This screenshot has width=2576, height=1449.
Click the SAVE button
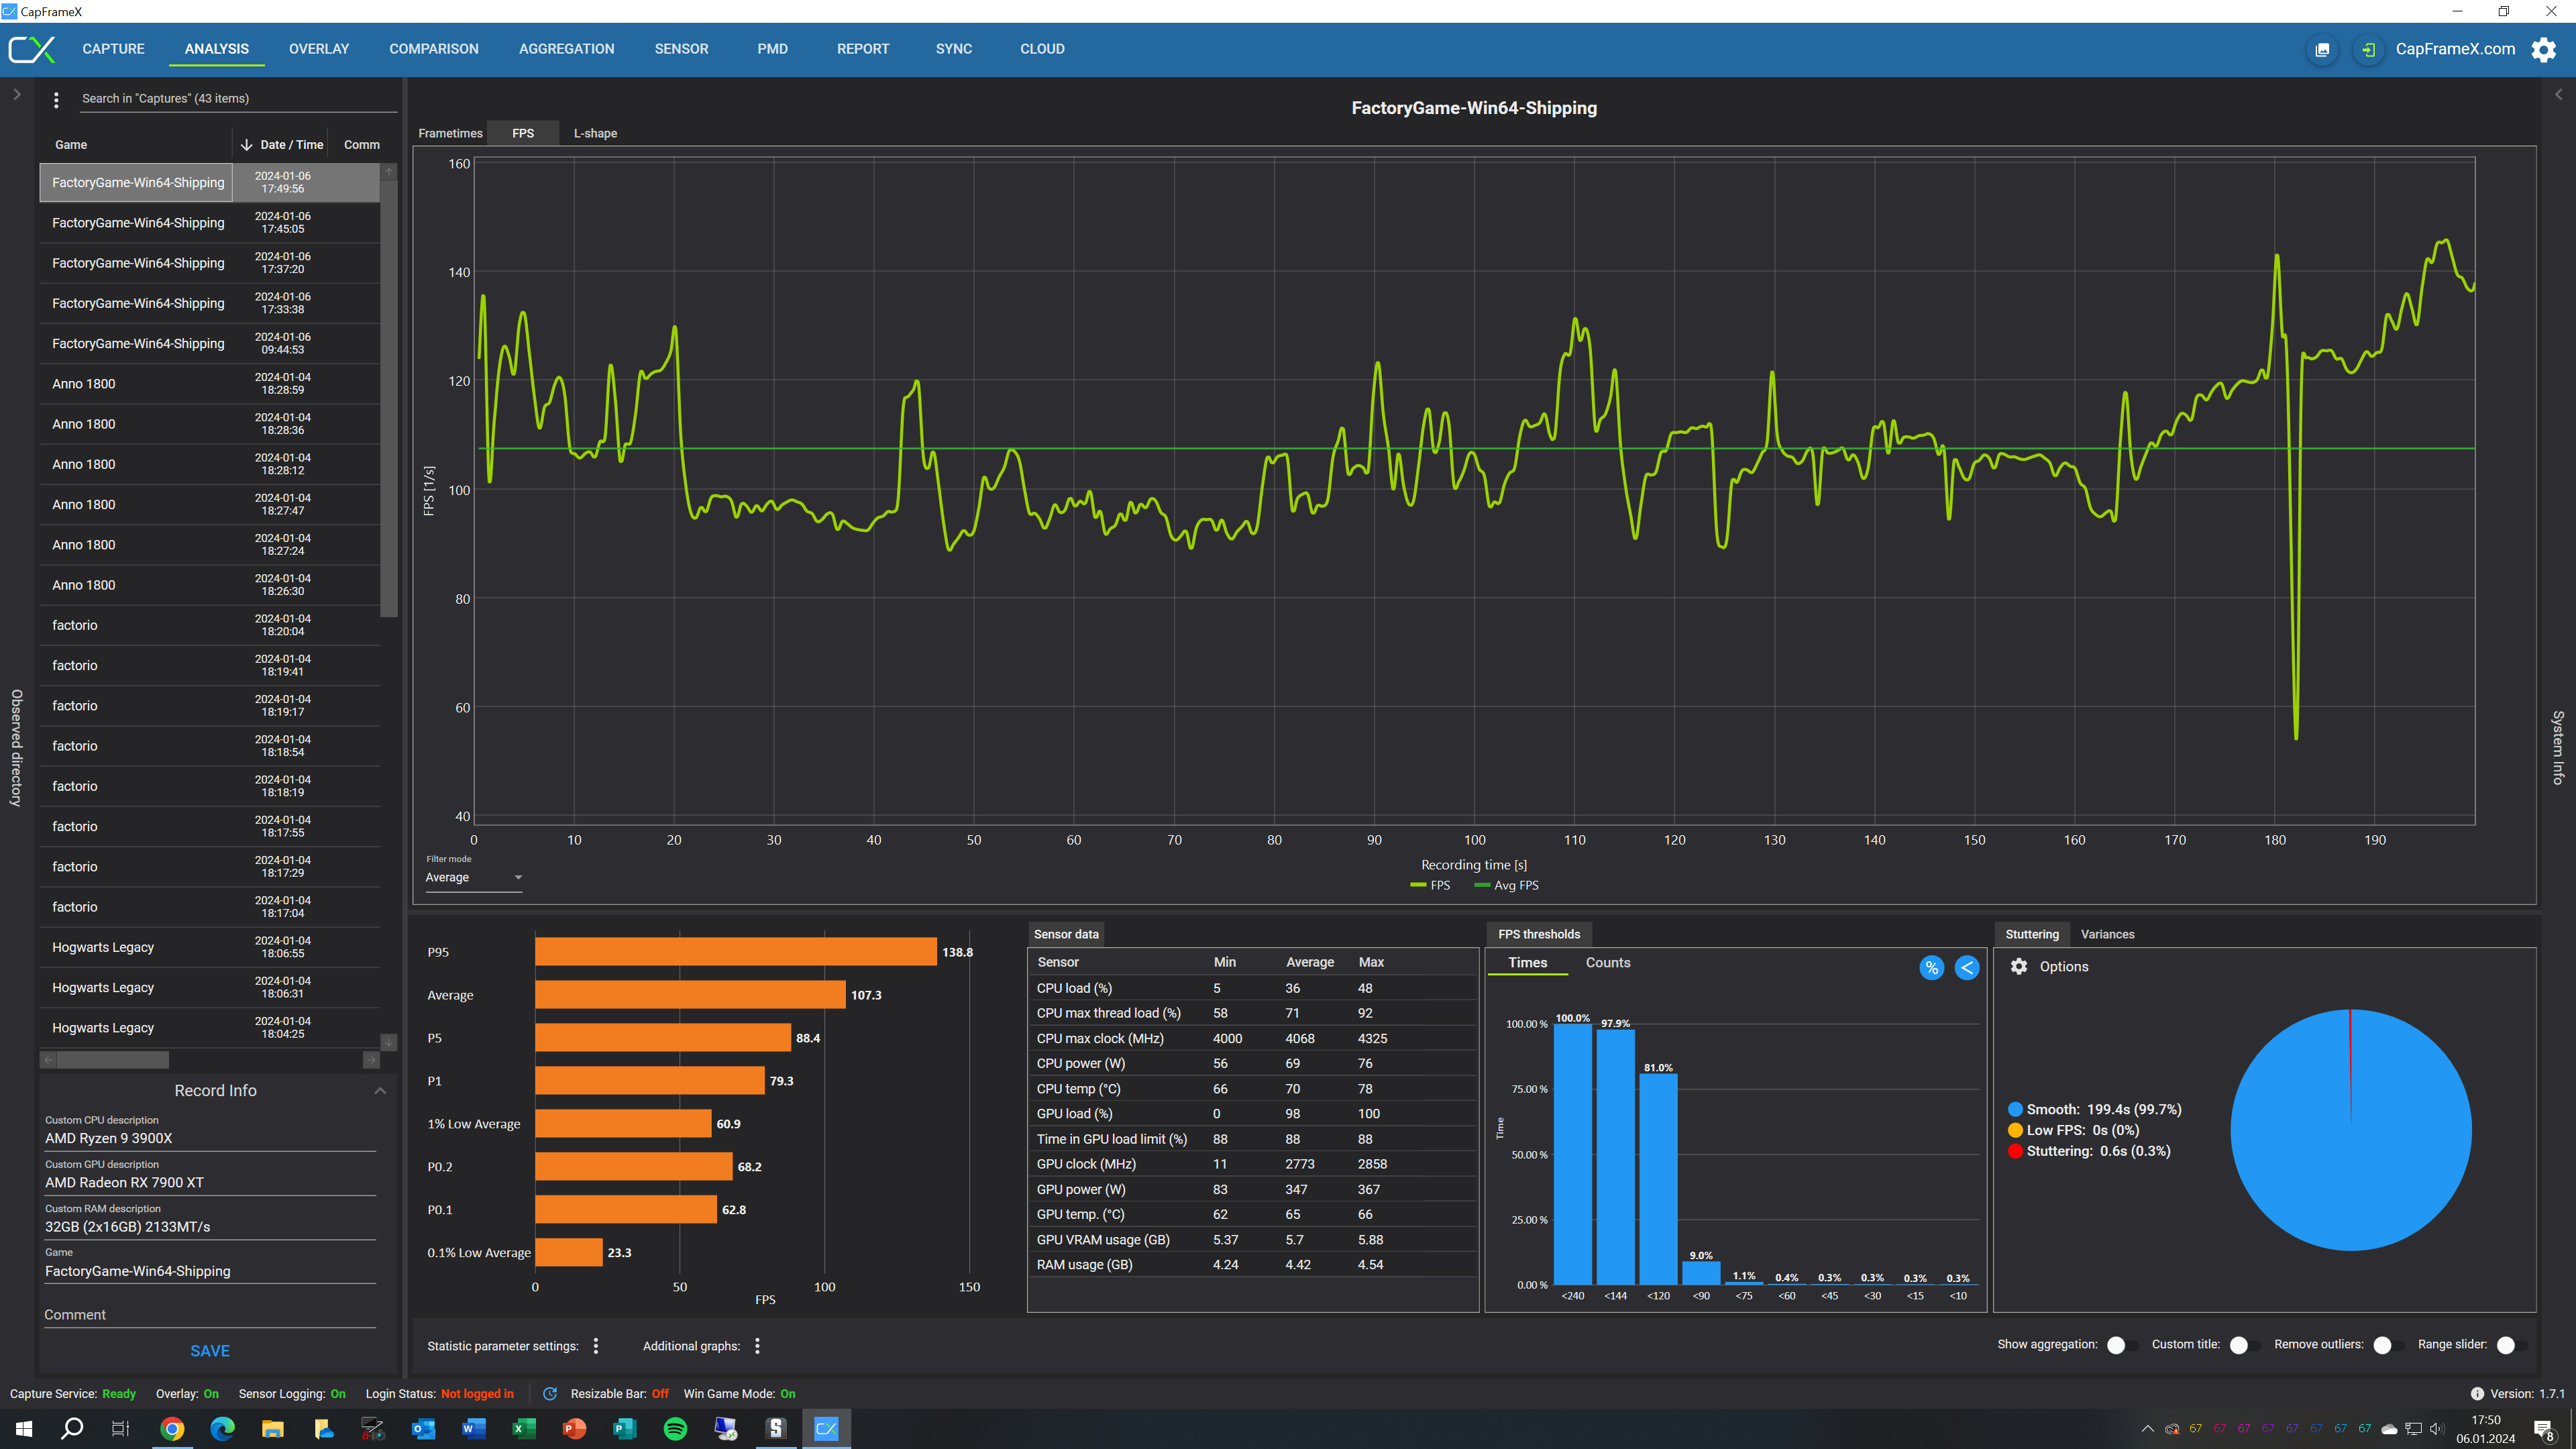[210, 1350]
